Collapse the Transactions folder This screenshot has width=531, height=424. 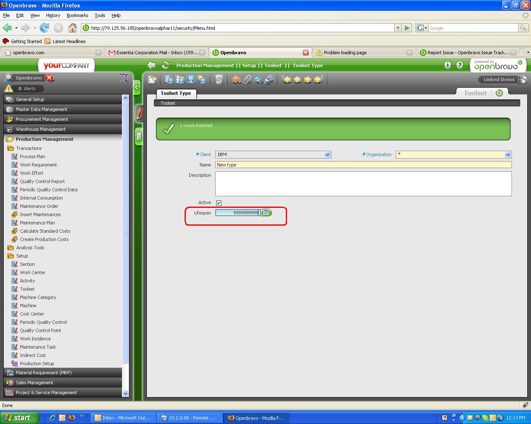(x=24, y=148)
